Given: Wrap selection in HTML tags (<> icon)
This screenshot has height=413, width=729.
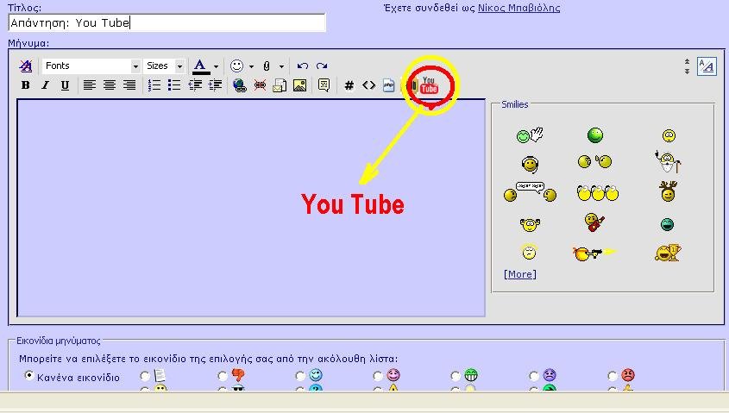Looking at the screenshot, I should (368, 85).
